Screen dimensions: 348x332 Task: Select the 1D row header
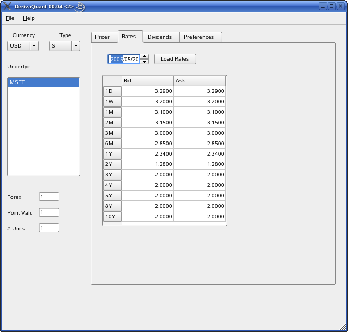(112, 91)
